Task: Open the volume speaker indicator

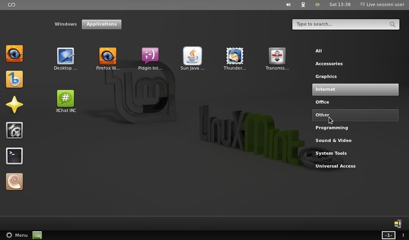Action: pyautogui.click(x=288, y=5)
